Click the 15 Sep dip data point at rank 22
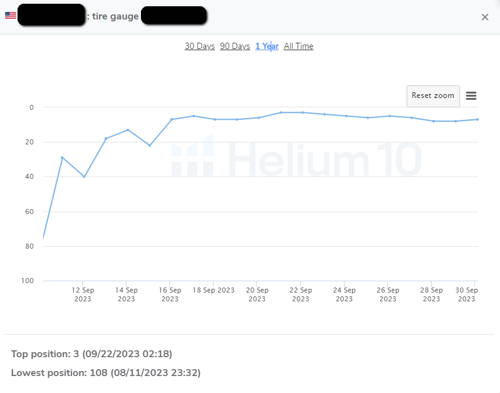 click(x=150, y=146)
